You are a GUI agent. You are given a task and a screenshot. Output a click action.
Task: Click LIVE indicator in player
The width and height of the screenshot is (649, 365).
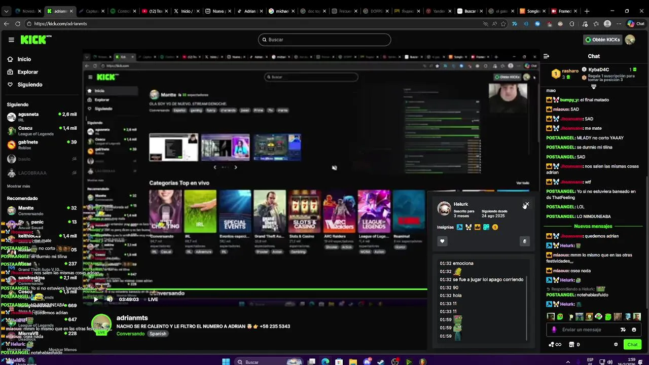pos(153,300)
